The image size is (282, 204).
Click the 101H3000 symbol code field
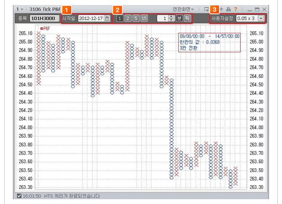45,19
